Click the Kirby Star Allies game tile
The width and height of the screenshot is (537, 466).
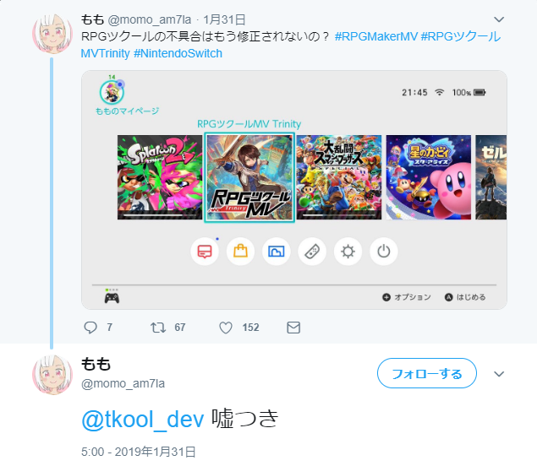[x=429, y=177]
